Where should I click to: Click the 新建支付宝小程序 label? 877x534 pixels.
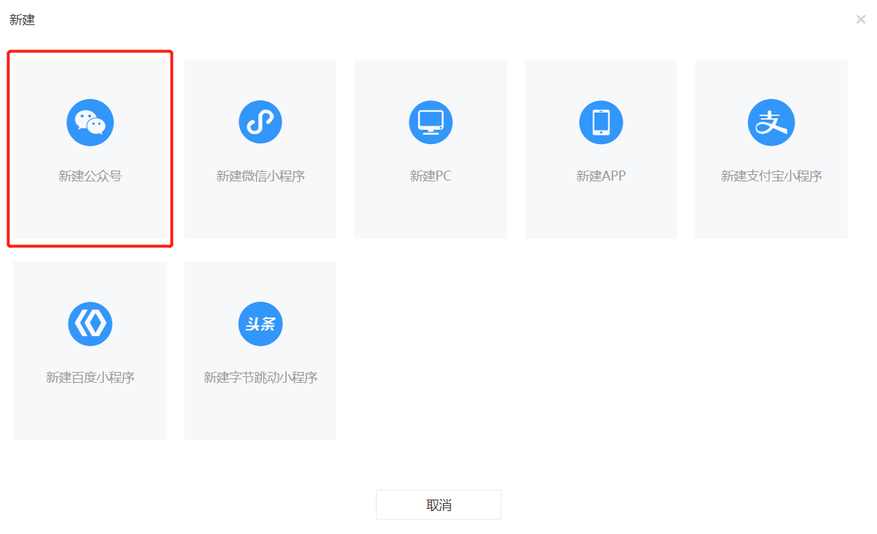coord(772,176)
